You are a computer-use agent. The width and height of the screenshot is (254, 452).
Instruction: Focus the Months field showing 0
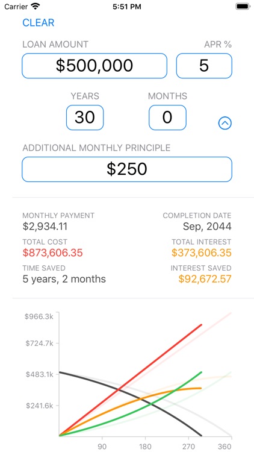[167, 118]
